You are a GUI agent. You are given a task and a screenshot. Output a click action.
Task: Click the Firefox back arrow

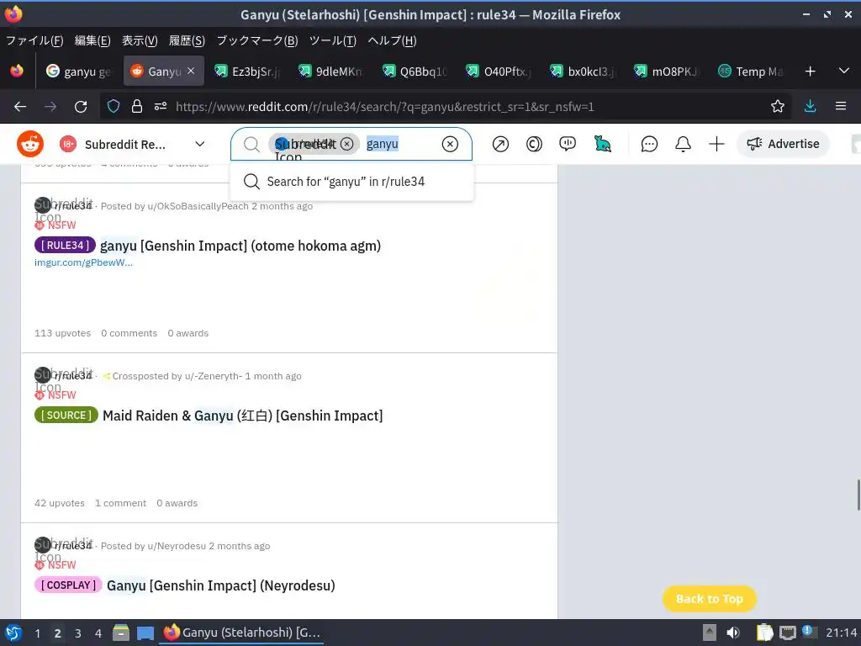(20, 107)
